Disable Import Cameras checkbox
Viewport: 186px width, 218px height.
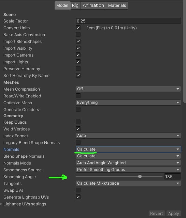tap(78, 55)
